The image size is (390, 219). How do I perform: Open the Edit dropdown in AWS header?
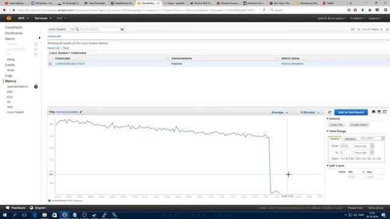[x=61, y=18]
